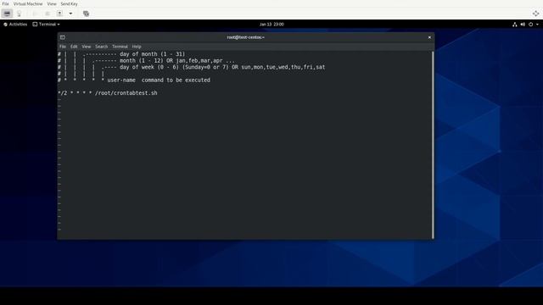
Task: Click the terminal vertical scrollbar
Action: coord(433,145)
